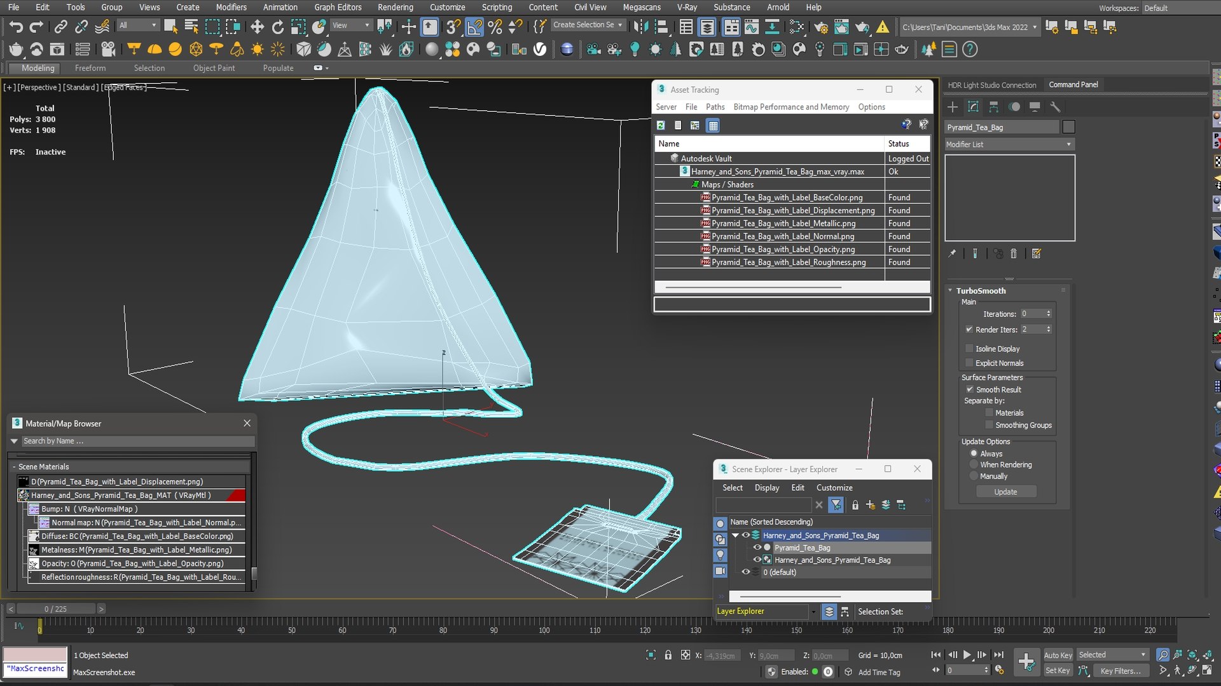Toggle the Render Iters checkbox
Viewport: 1221px width, 686px height.
tap(969, 330)
